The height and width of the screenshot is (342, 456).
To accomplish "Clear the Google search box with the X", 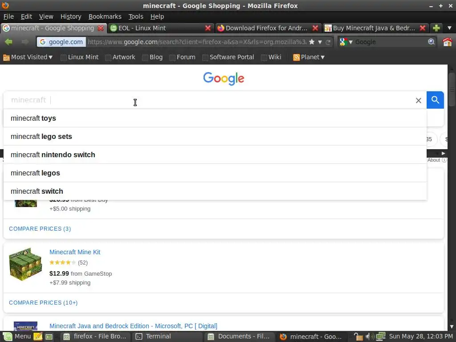I will tap(419, 100).
